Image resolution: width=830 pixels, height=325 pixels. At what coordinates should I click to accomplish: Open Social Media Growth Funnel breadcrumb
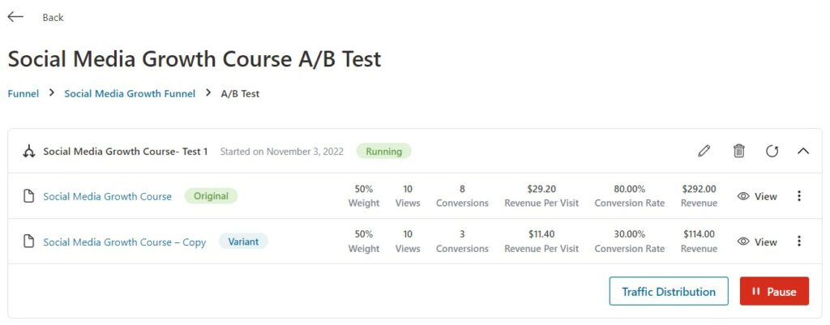tap(130, 94)
